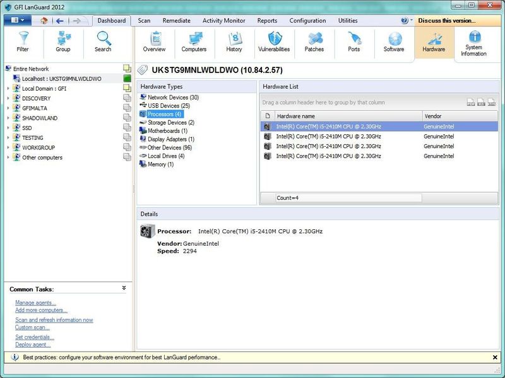Click the Manage agents link
Viewport: 505px width, 378px height.
click(35, 303)
